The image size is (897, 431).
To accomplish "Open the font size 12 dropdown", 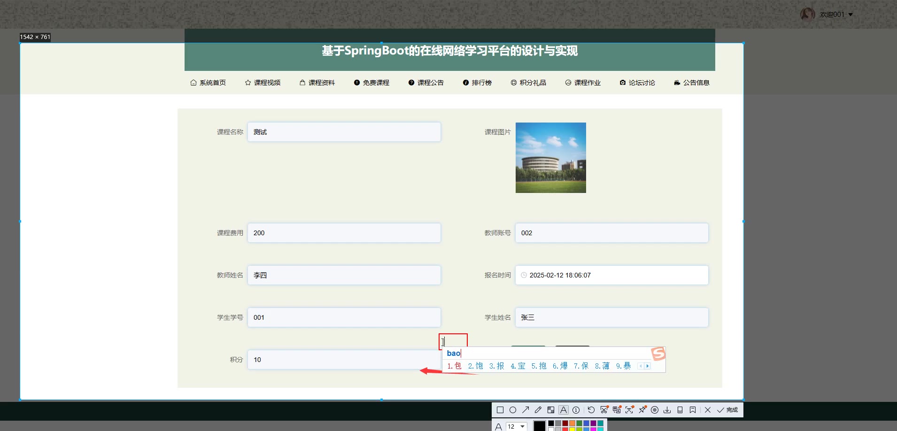I will 522,426.
